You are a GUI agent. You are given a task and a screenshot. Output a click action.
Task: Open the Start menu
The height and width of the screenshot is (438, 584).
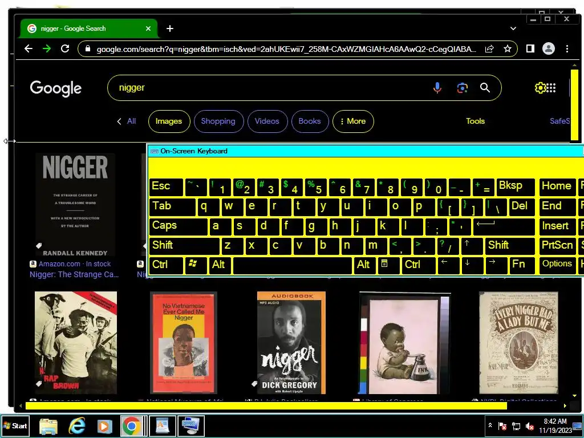tap(15, 426)
